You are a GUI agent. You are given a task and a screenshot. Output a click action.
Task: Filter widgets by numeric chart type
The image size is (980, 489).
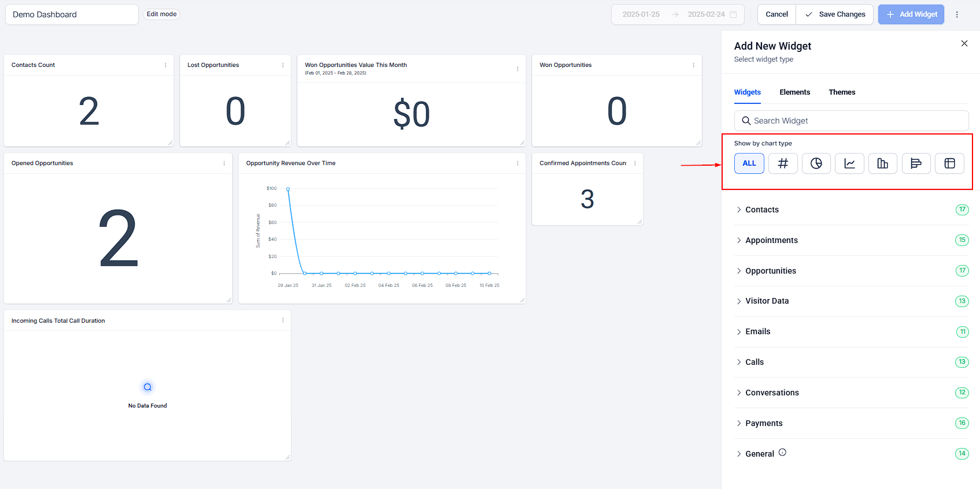(x=783, y=163)
